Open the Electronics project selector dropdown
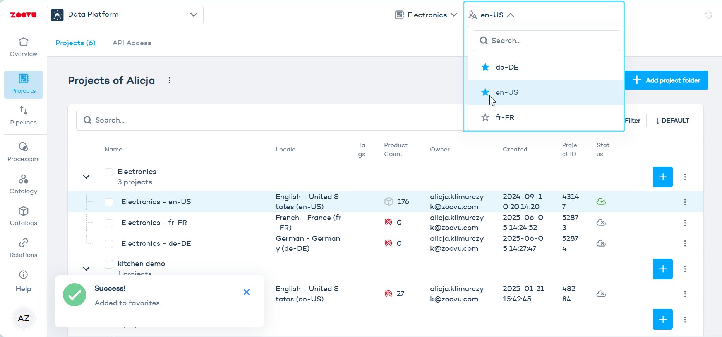 (x=426, y=15)
